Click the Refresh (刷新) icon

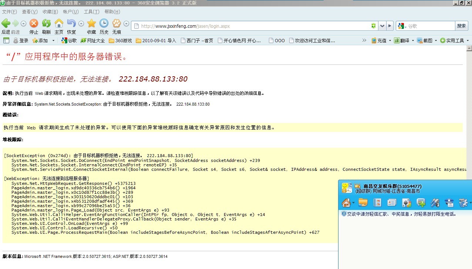(46, 24)
